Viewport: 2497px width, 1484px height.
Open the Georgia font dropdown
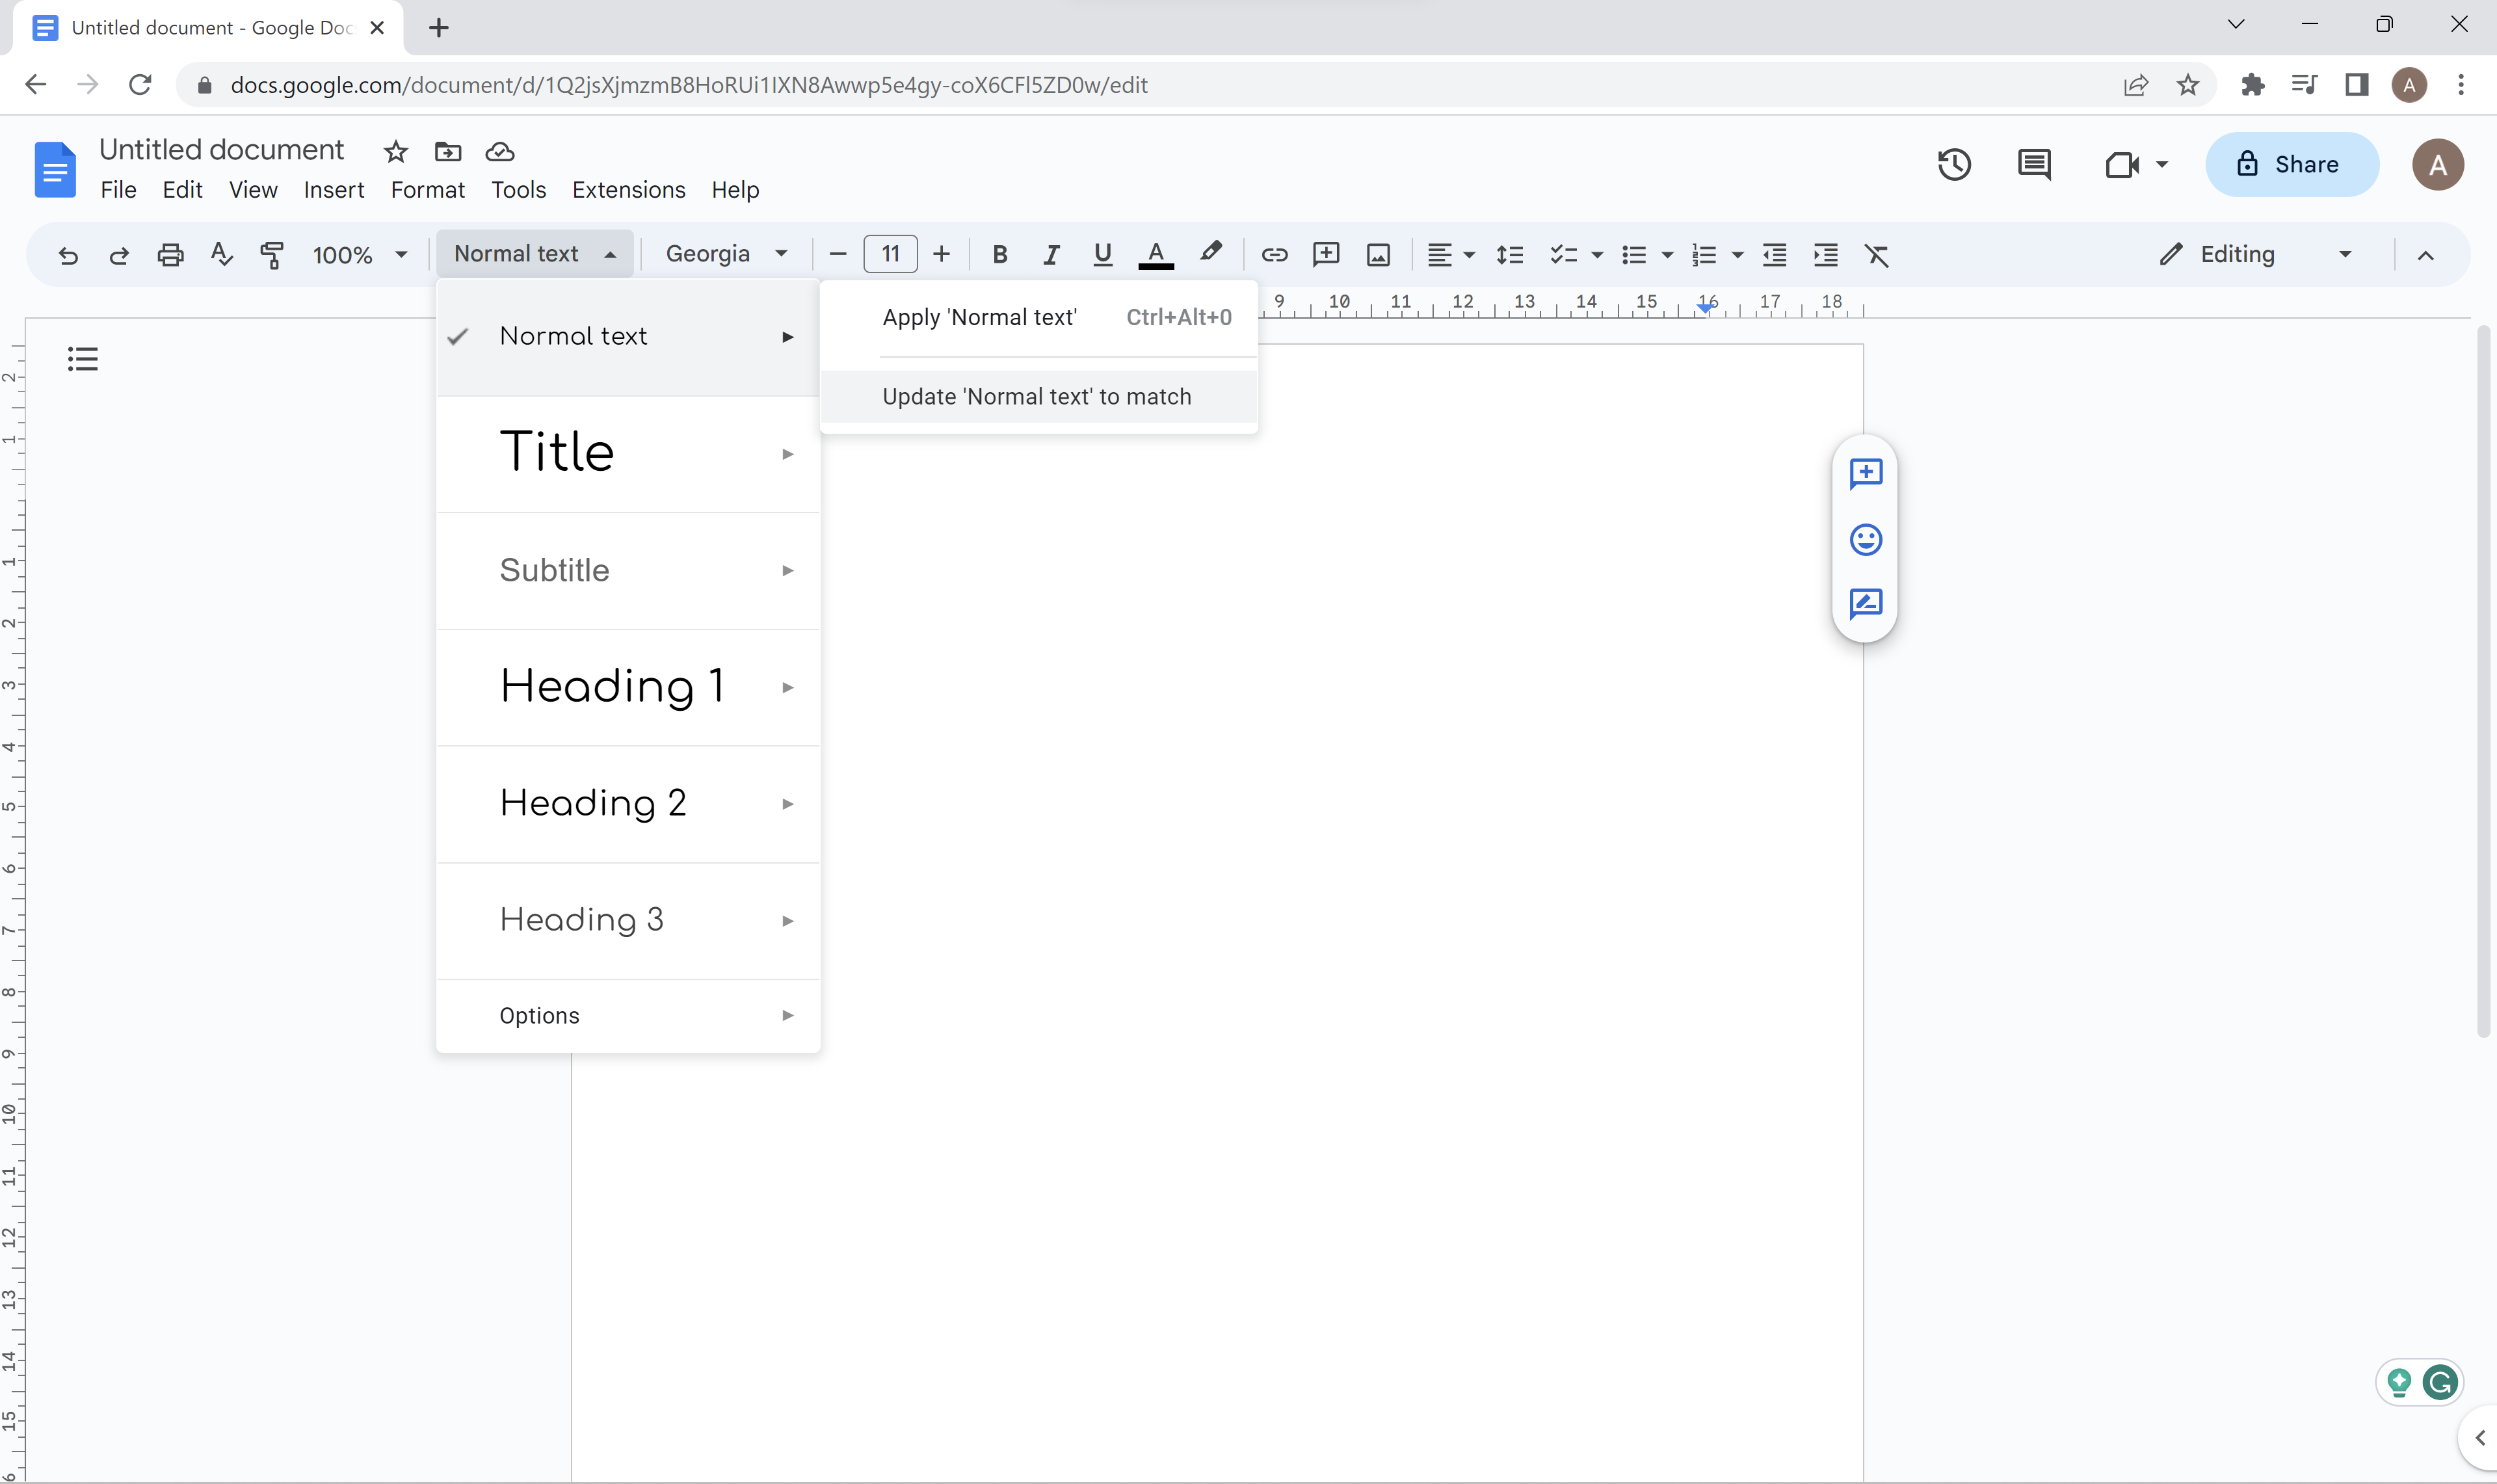point(727,254)
